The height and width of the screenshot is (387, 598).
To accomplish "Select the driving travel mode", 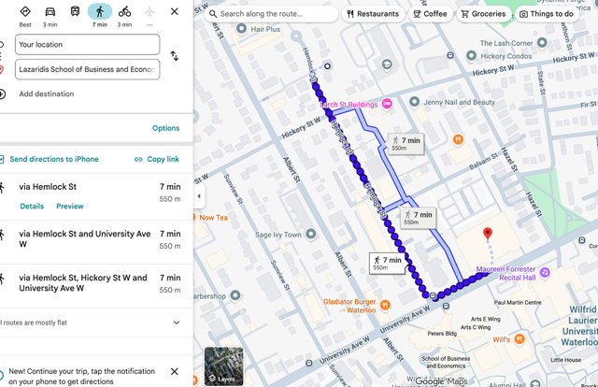I will [50, 13].
